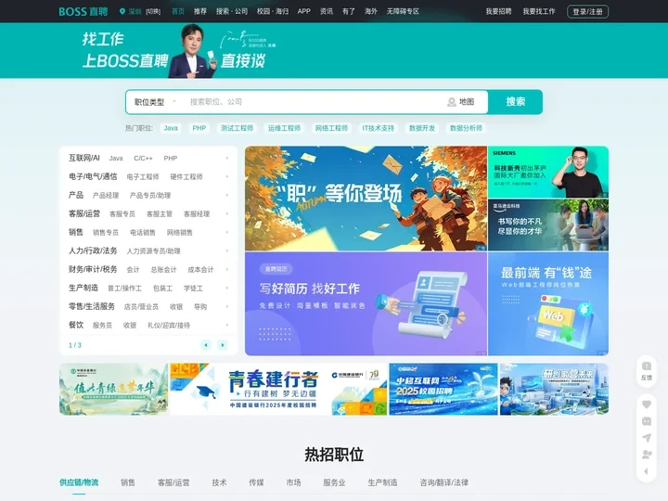Click the 切换 city switch link
This screenshot has height=501, width=668.
[153, 12]
